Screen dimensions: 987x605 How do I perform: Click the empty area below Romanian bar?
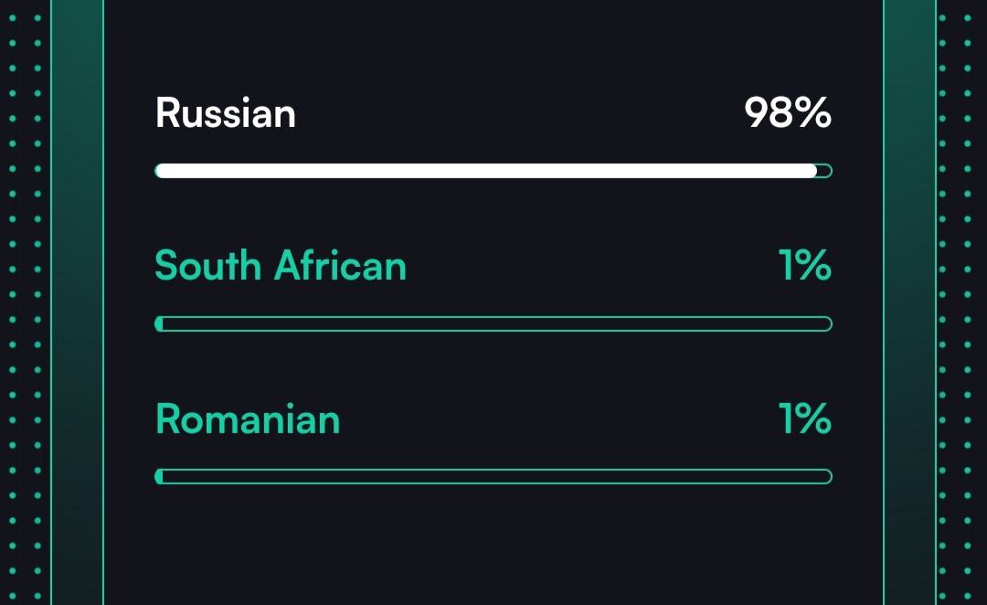(493, 544)
